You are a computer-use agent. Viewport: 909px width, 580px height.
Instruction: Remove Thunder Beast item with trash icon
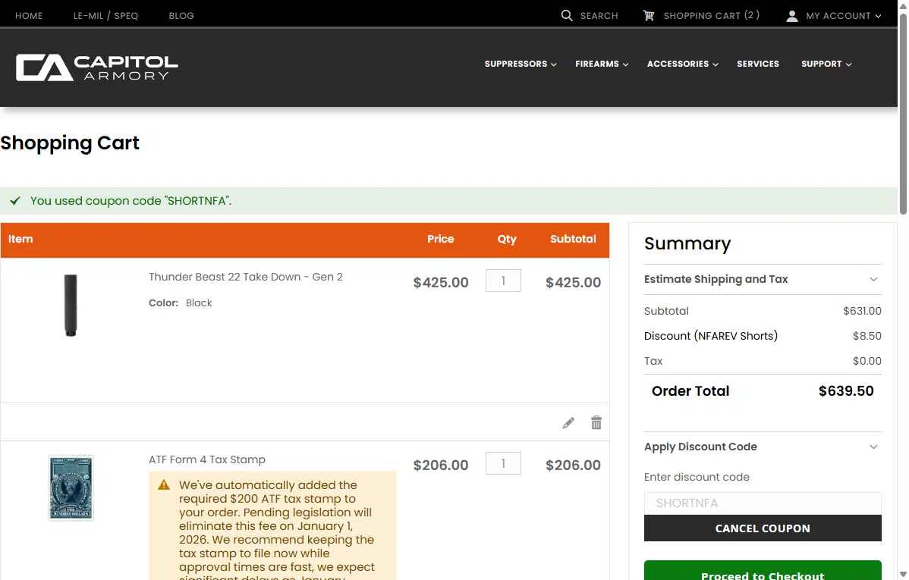[x=596, y=422]
